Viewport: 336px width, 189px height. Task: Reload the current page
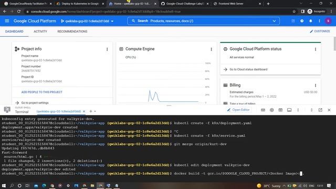pyautogui.click(x=19, y=12)
